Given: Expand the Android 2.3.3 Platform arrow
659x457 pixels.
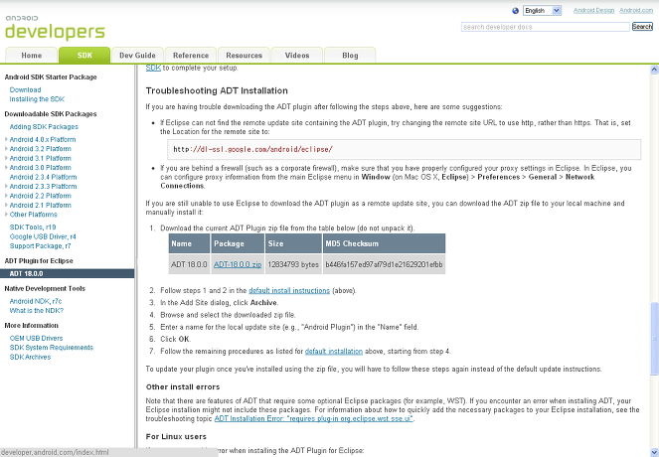Looking at the screenshot, I should pyautogui.click(x=6, y=186).
